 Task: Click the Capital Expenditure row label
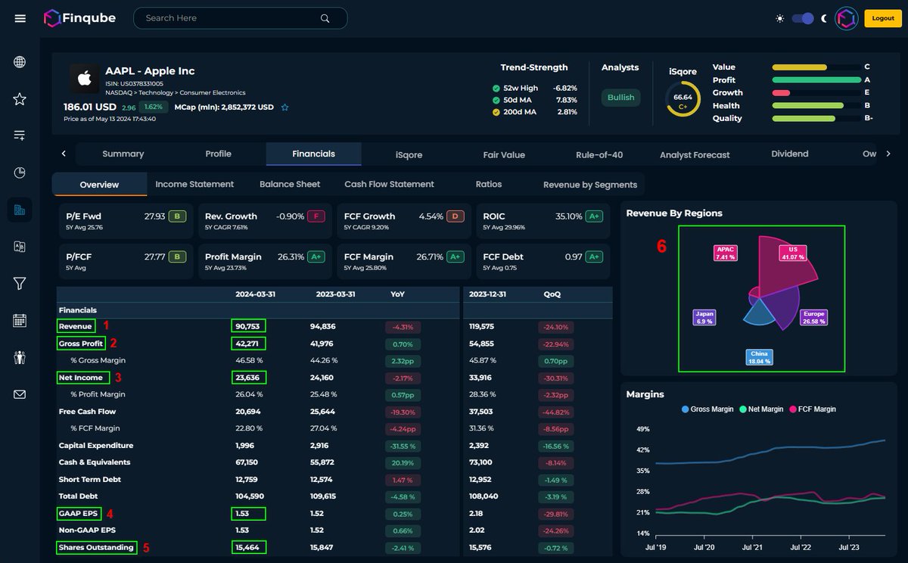click(96, 446)
